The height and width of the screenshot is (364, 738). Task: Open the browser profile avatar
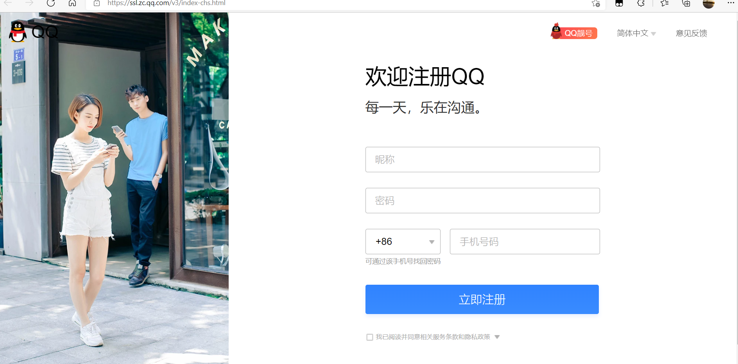[709, 3]
